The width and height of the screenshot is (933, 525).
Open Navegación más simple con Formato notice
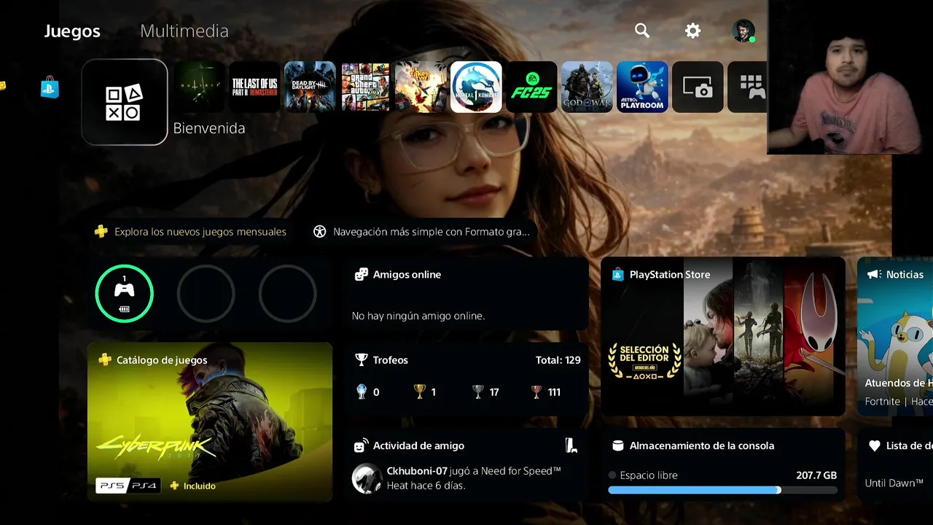[421, 232]
